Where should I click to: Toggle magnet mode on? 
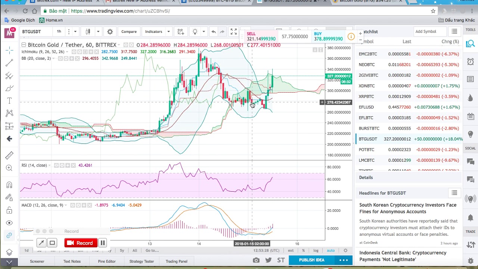10,185
